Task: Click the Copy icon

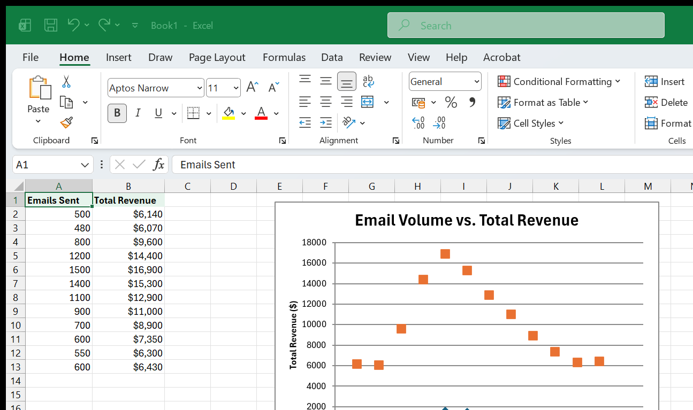Action: coord(66,102)
